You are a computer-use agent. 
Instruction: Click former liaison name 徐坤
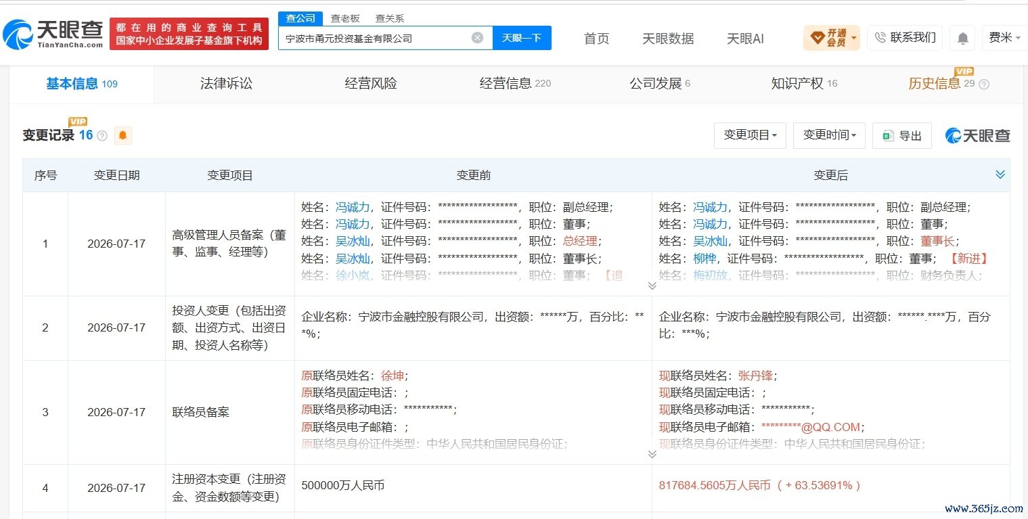[x=393, y=376]
